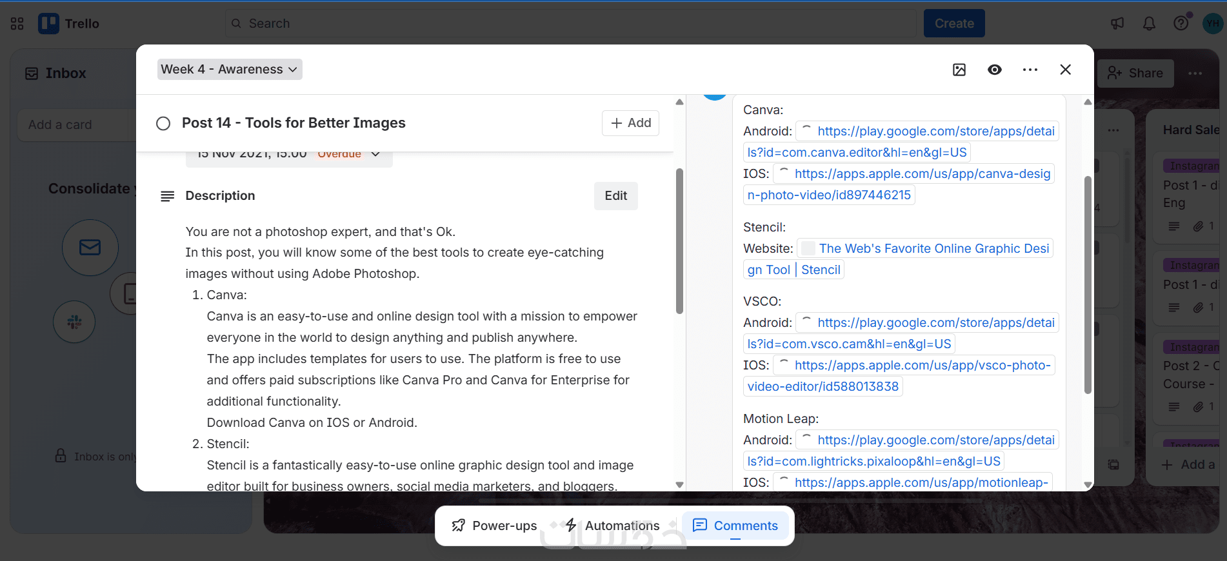Open the app switcher grid icon
1227x561 pixels.
[17, 24]
